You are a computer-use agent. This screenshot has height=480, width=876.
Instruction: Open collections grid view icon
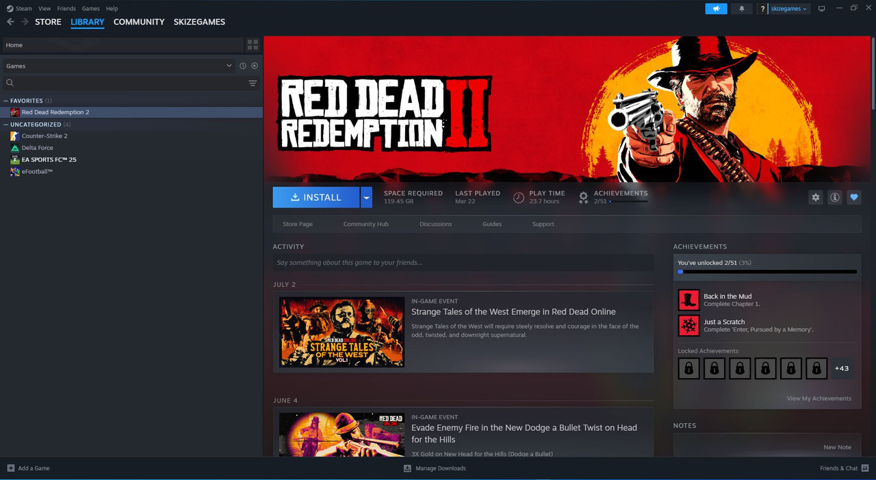click(253, 45)
